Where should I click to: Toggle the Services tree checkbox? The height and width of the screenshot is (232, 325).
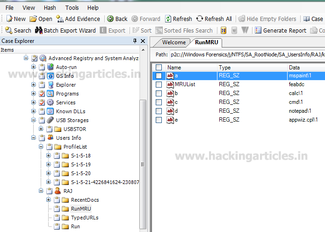click(x=42, y=102)
